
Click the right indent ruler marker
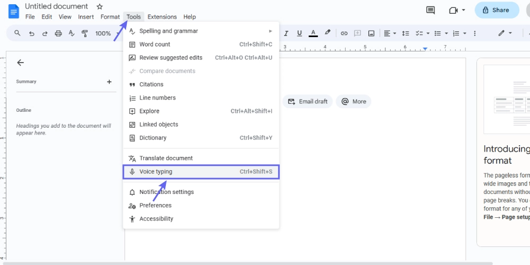pos(425,49)
